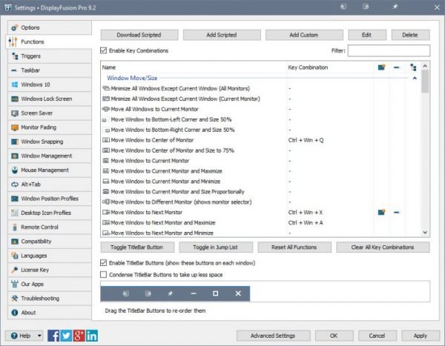The height and width of the screenshot is (346, 445).
Task: Uncheck Enable TitleBar Buttons checkbox
Action: pos(103,263)
